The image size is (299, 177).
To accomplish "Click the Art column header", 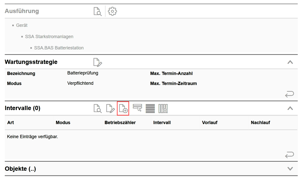I will pos(11,123).
